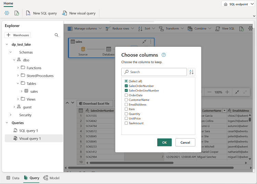The height and width of the screenshot is (184, 257).
Task: Expand the sales table node
Action: pyautogui.click(x=22, y=91)
